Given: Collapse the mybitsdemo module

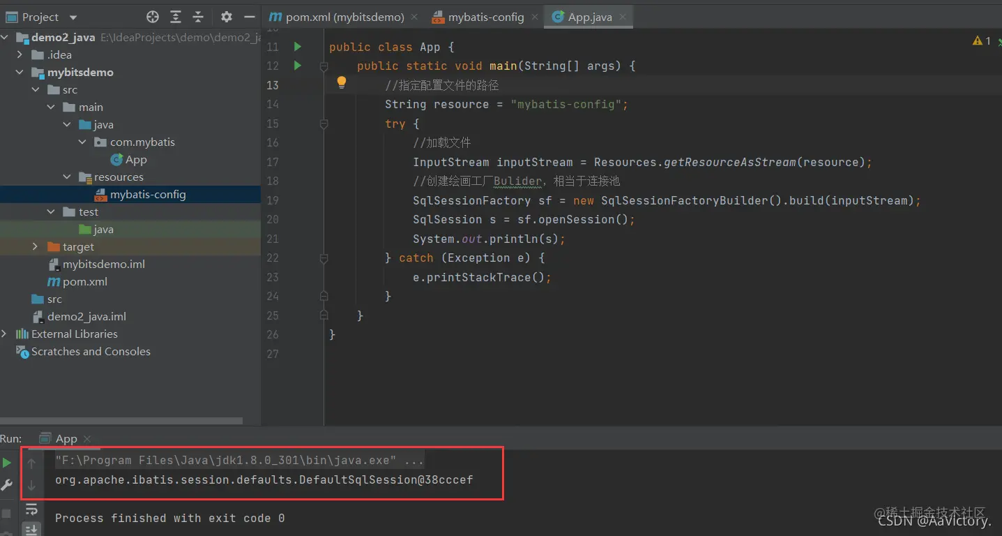Looking at the screenshot, I should pyautogui.click(x=20, y=73).
